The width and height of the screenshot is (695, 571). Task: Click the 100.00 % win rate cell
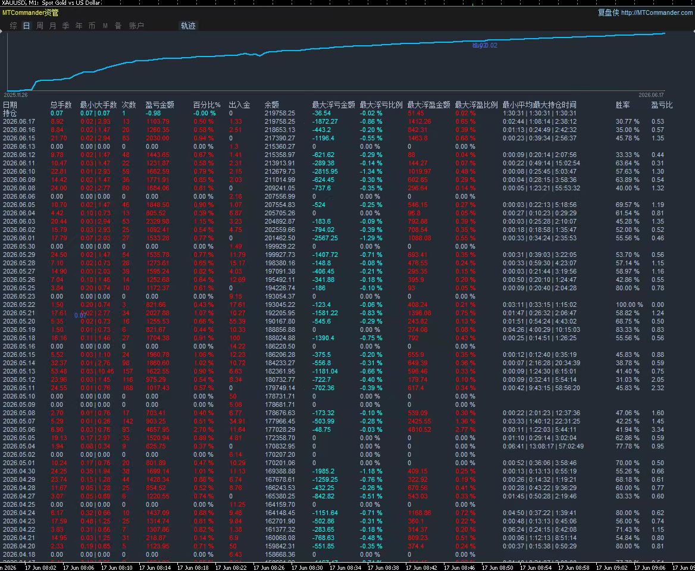629,305
